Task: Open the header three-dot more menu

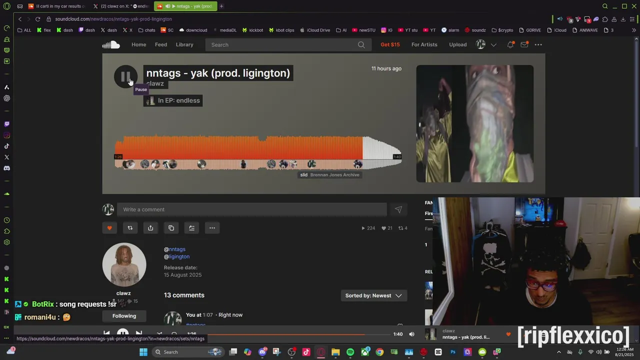Action: tap(538, 44)
